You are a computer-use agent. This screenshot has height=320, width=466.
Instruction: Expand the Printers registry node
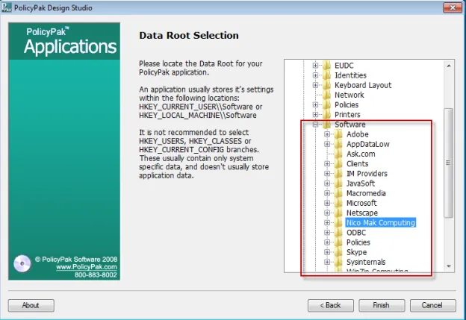pyautogui.click(x=315, y=114)
